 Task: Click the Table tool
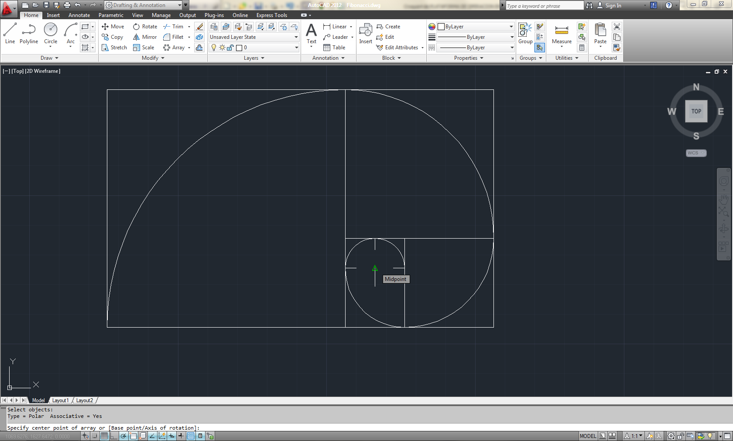(334, 48)
